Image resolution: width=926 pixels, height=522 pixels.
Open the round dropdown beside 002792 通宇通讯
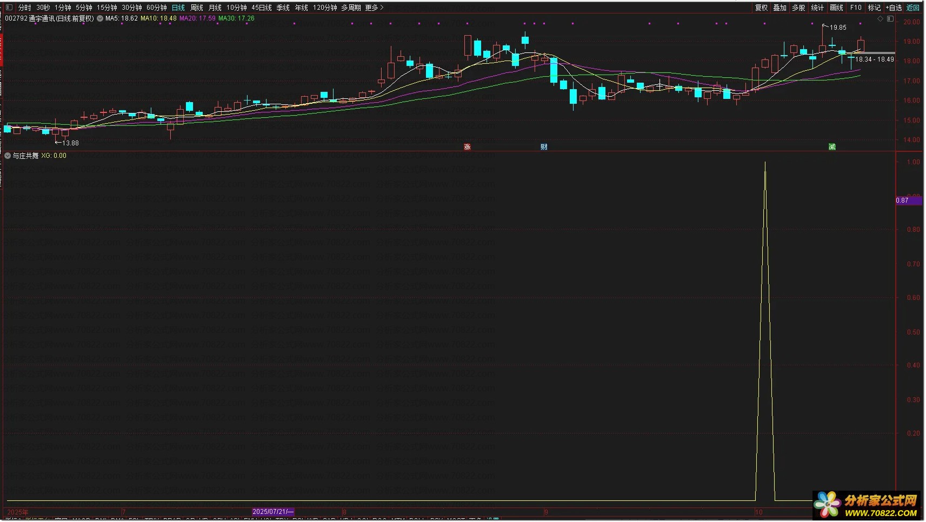[x=100, y=18]
